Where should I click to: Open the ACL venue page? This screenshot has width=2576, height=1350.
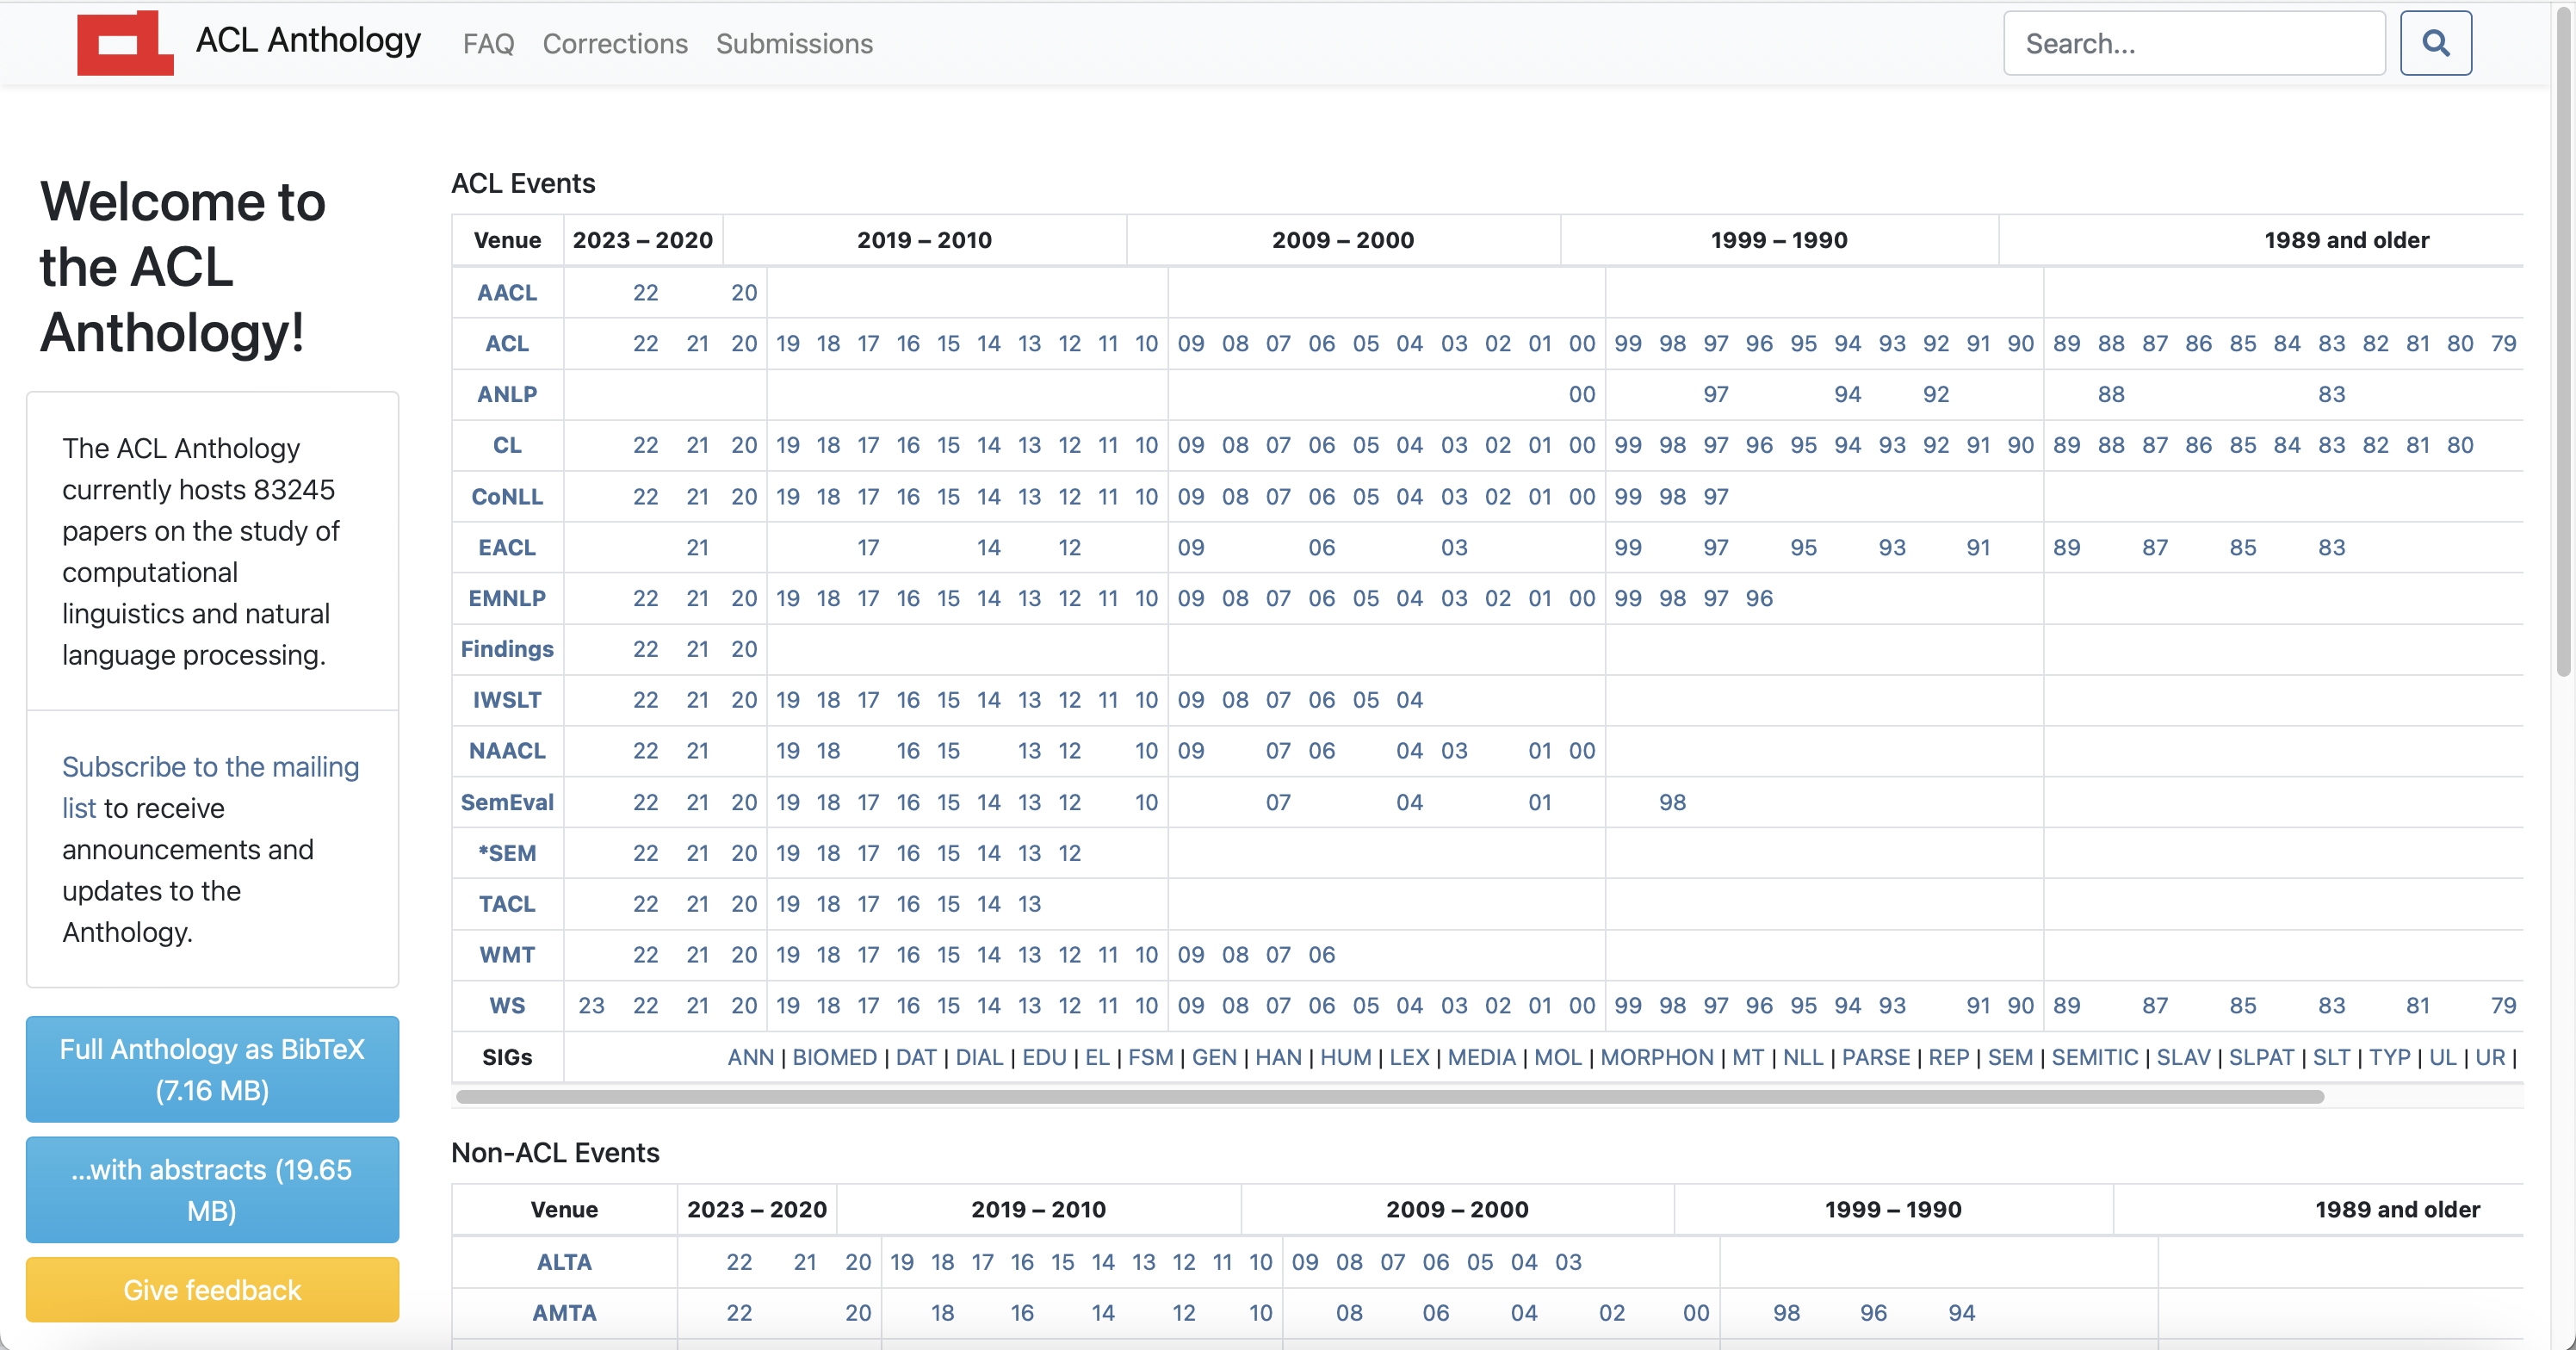[507, 343]
